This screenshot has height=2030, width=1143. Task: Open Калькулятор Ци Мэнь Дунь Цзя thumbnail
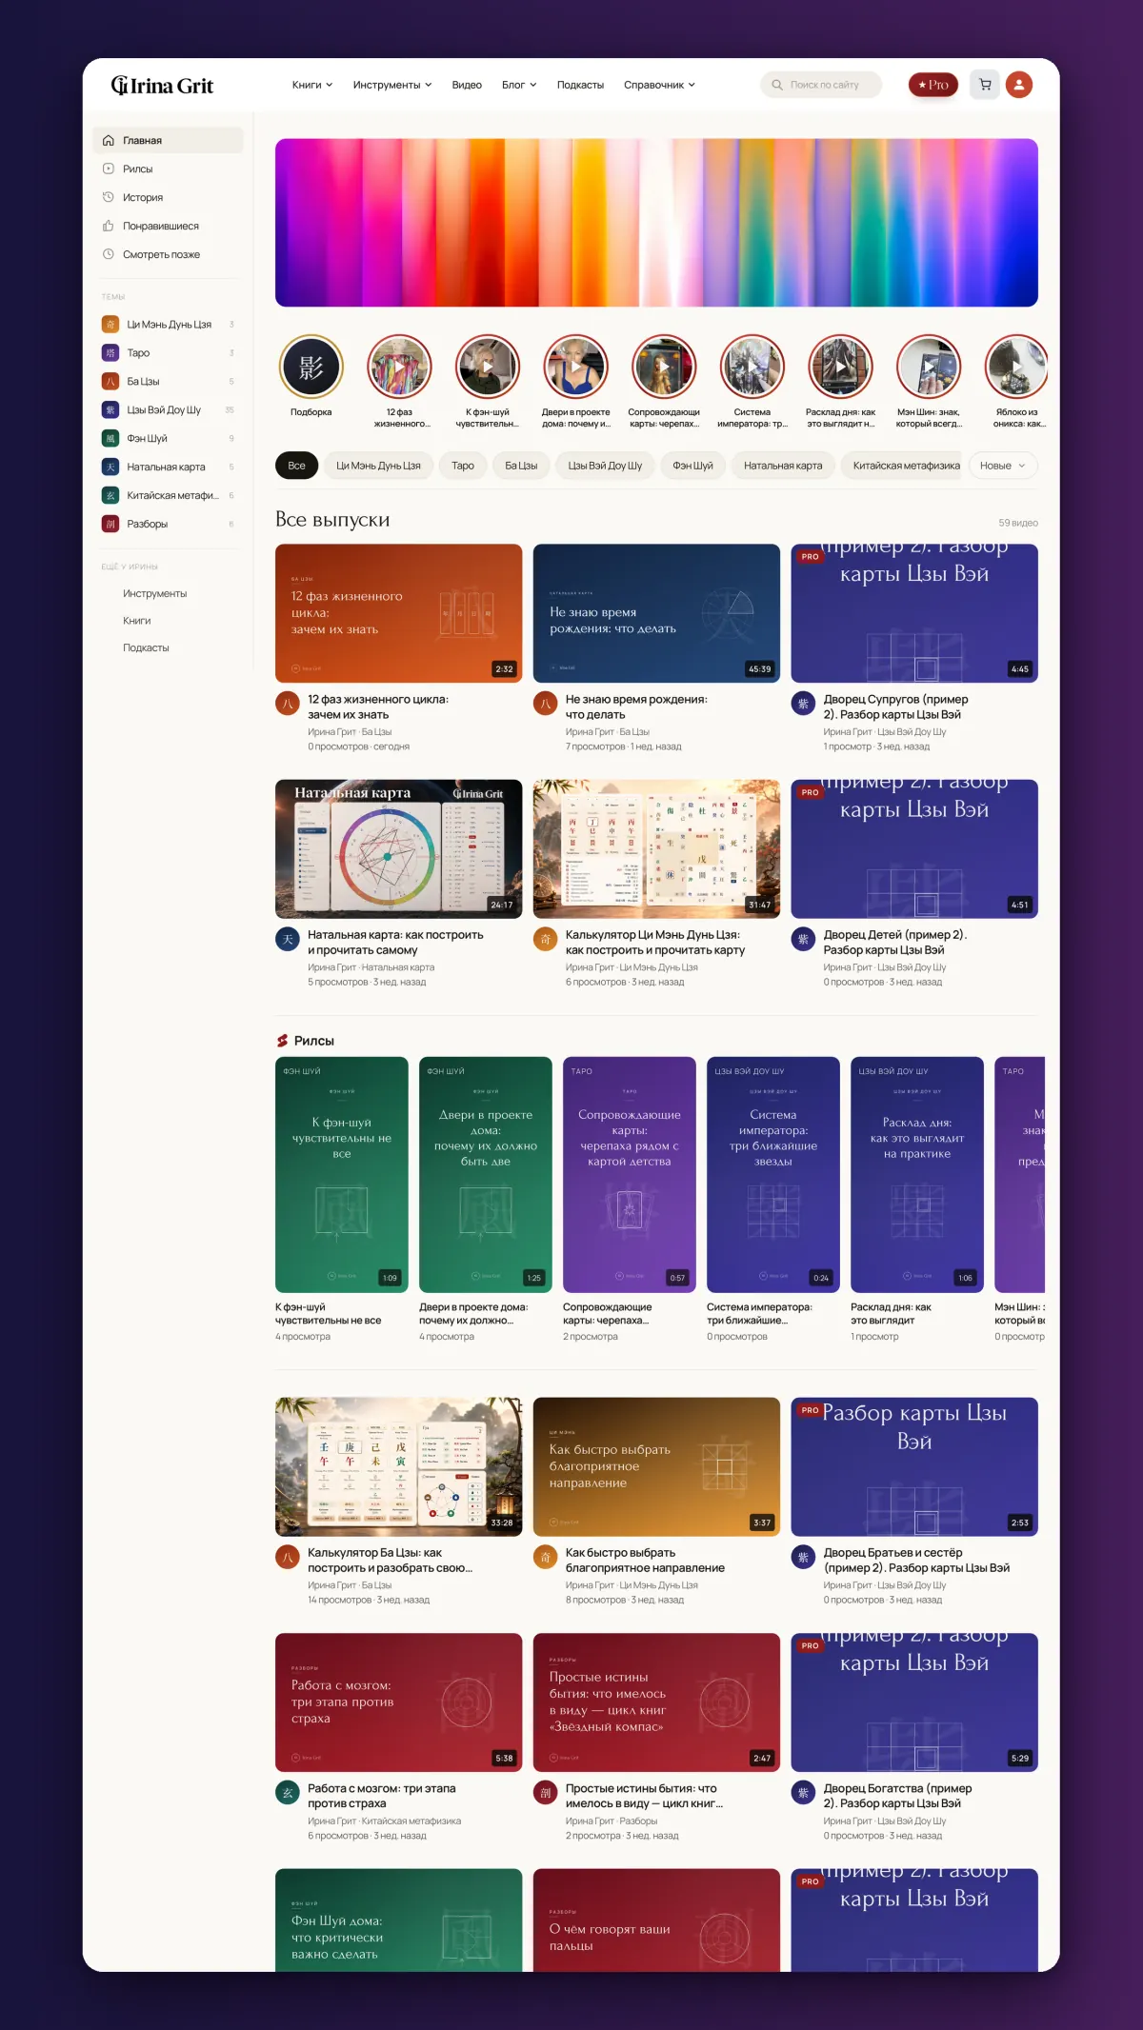[x=656, y=849]
